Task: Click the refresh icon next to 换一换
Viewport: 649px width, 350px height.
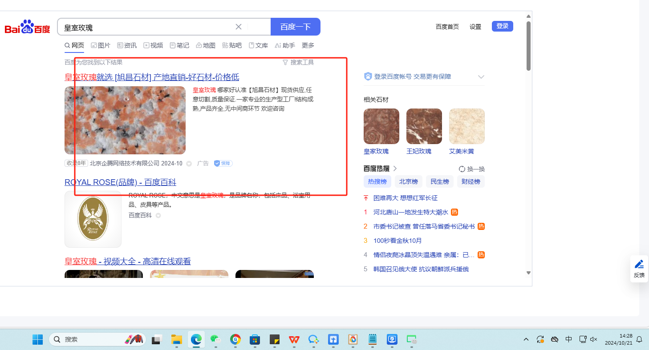Action: pyautogui.click(x=462, y=169)
